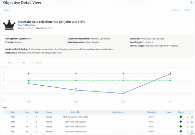Click the Follow Up column header
This screenshot has width=195, height=135.
point(151,112)
